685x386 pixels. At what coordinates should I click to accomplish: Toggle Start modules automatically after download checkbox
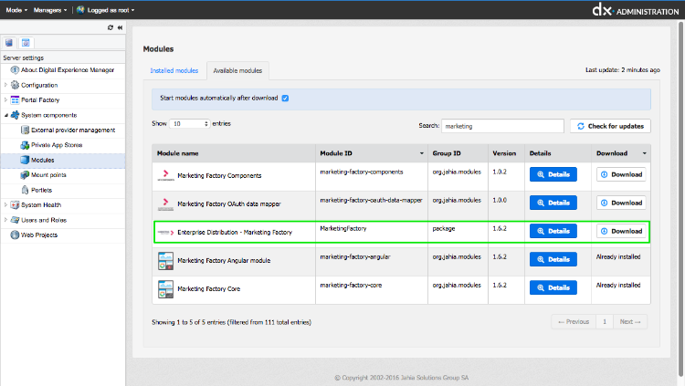pos(285,99)
